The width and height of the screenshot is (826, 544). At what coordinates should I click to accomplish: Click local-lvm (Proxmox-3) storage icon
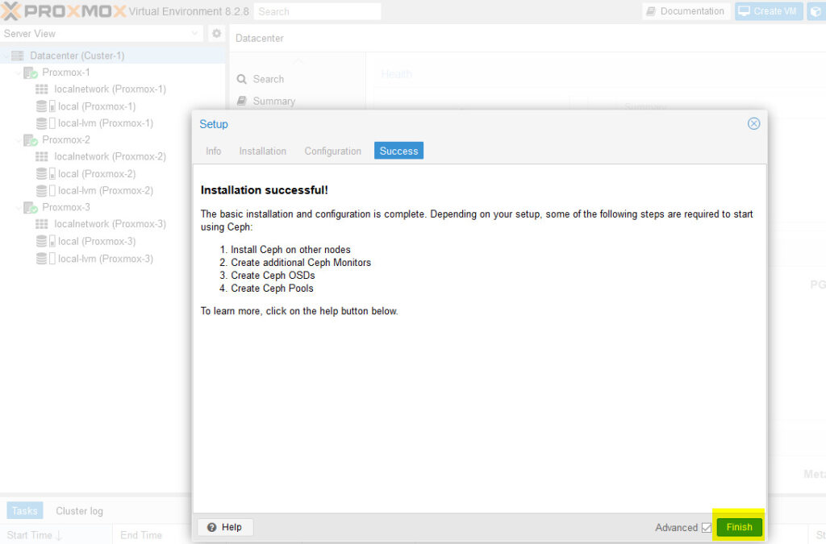pos(46,259)
